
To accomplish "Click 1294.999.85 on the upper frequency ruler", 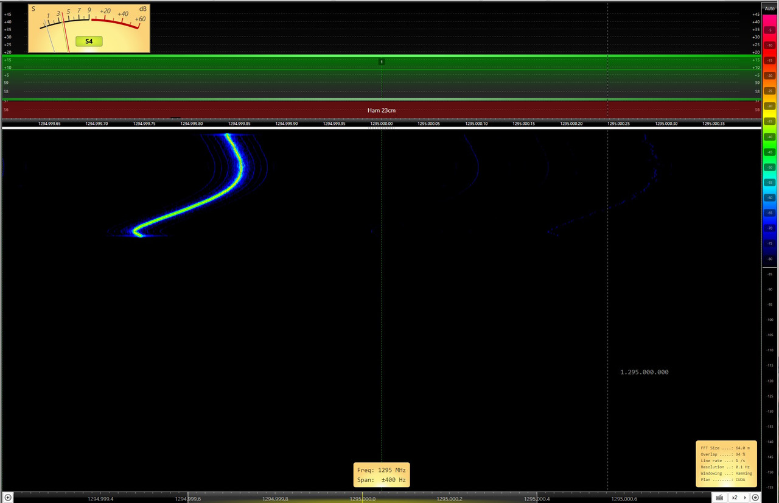I will 240,124.
